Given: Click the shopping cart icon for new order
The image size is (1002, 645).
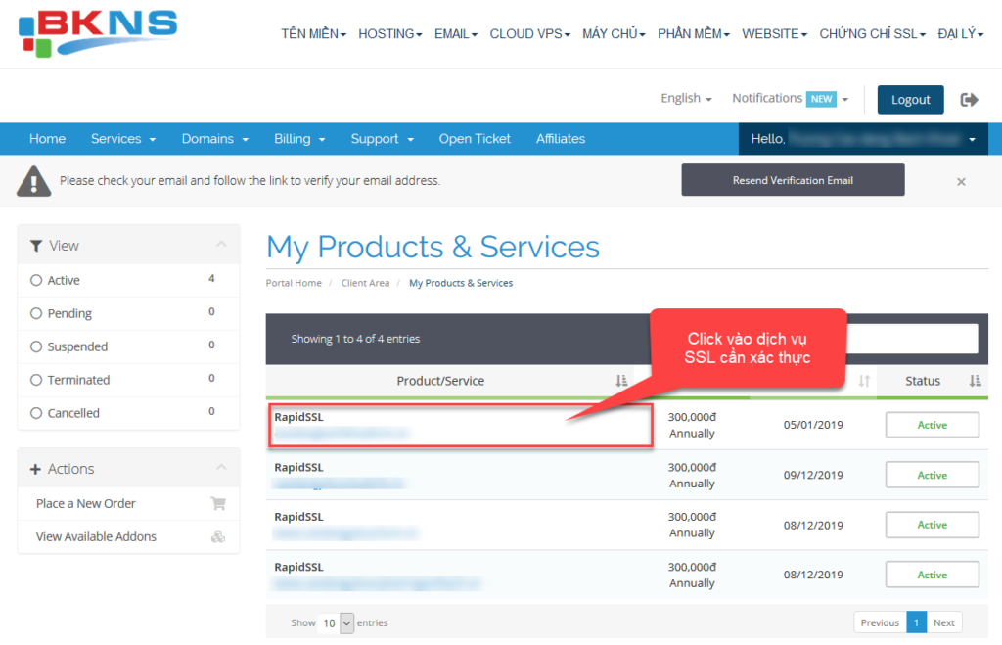Looking at the screenshot, I should 218,504.
